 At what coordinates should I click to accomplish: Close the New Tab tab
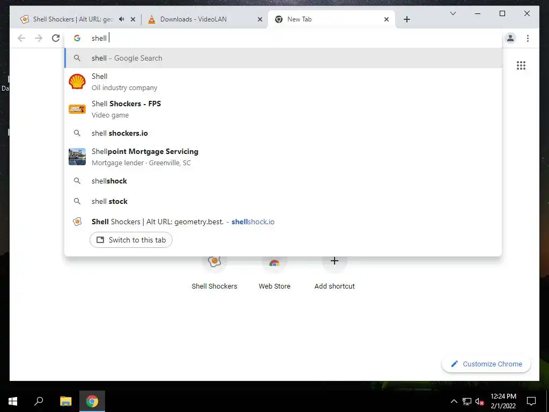coord(387,19)
